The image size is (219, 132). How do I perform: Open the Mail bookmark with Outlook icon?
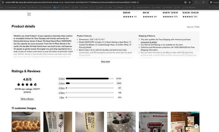click(57, 7)
